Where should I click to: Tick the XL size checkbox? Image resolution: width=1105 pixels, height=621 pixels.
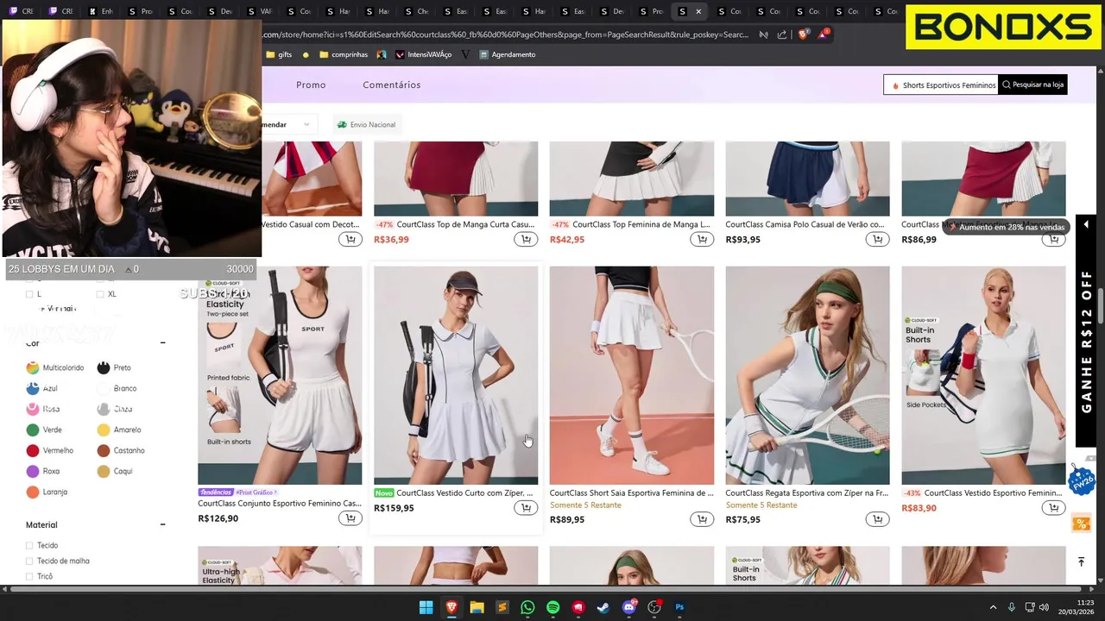point(100,294)
